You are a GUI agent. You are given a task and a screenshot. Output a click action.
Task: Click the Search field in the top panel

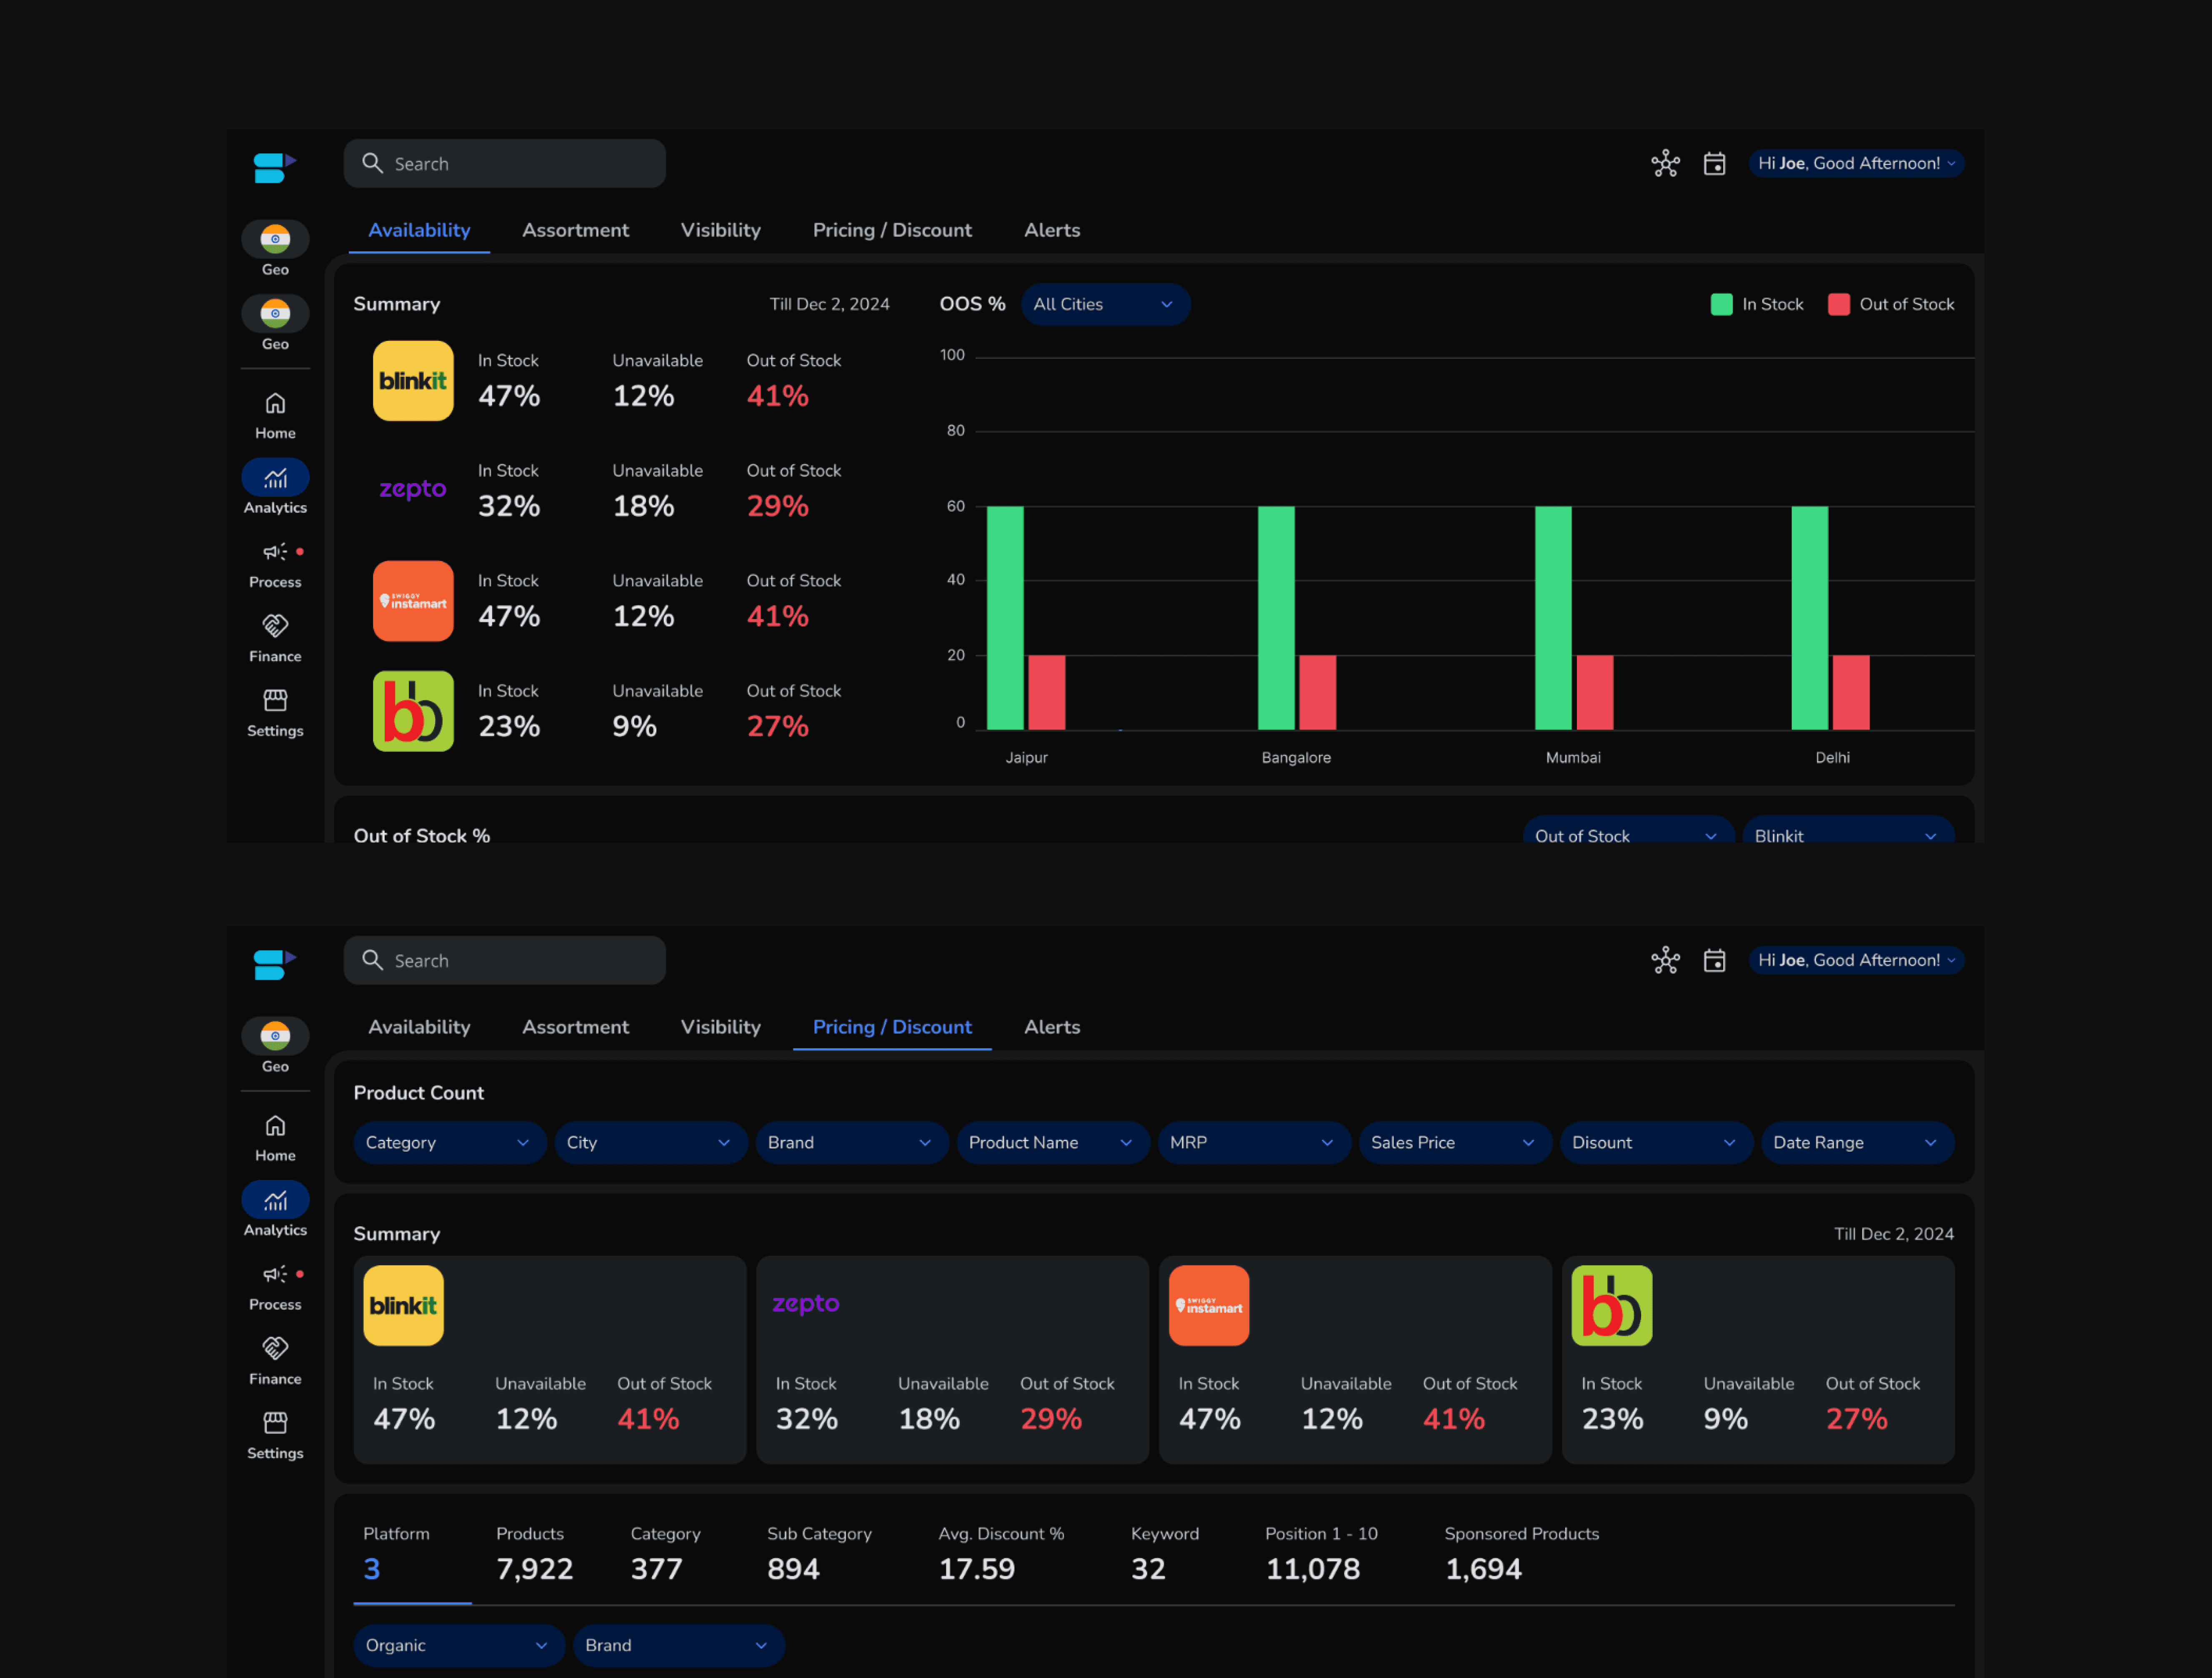coord(505,163)
